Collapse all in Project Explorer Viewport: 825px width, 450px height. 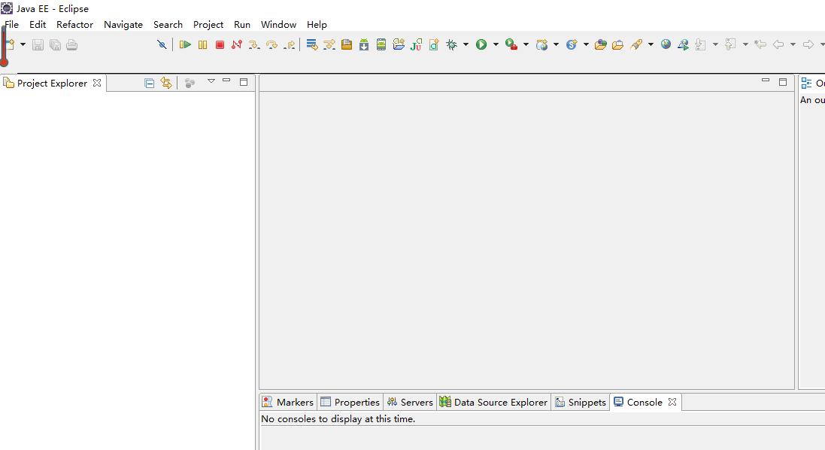click(149, 83)
